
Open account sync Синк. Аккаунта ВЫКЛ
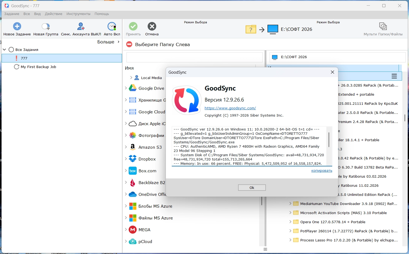pos(81,29)
